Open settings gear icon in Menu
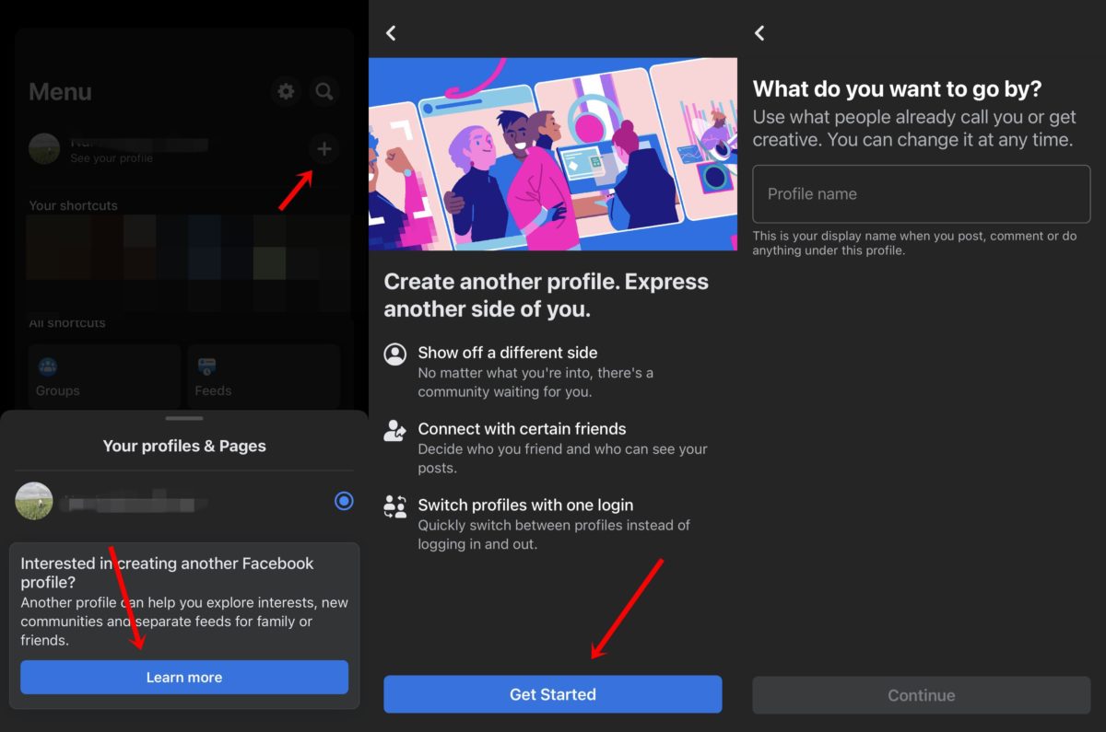Viewport: 1106px width, 732px height. (287, 91)
